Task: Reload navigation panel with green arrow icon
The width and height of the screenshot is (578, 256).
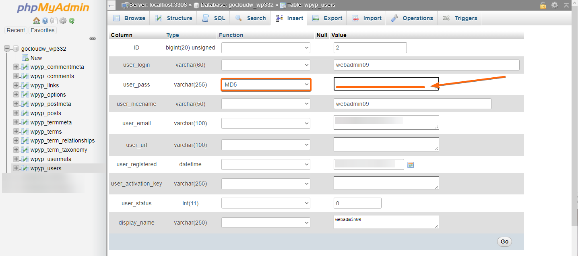Action: pos(72,21)
